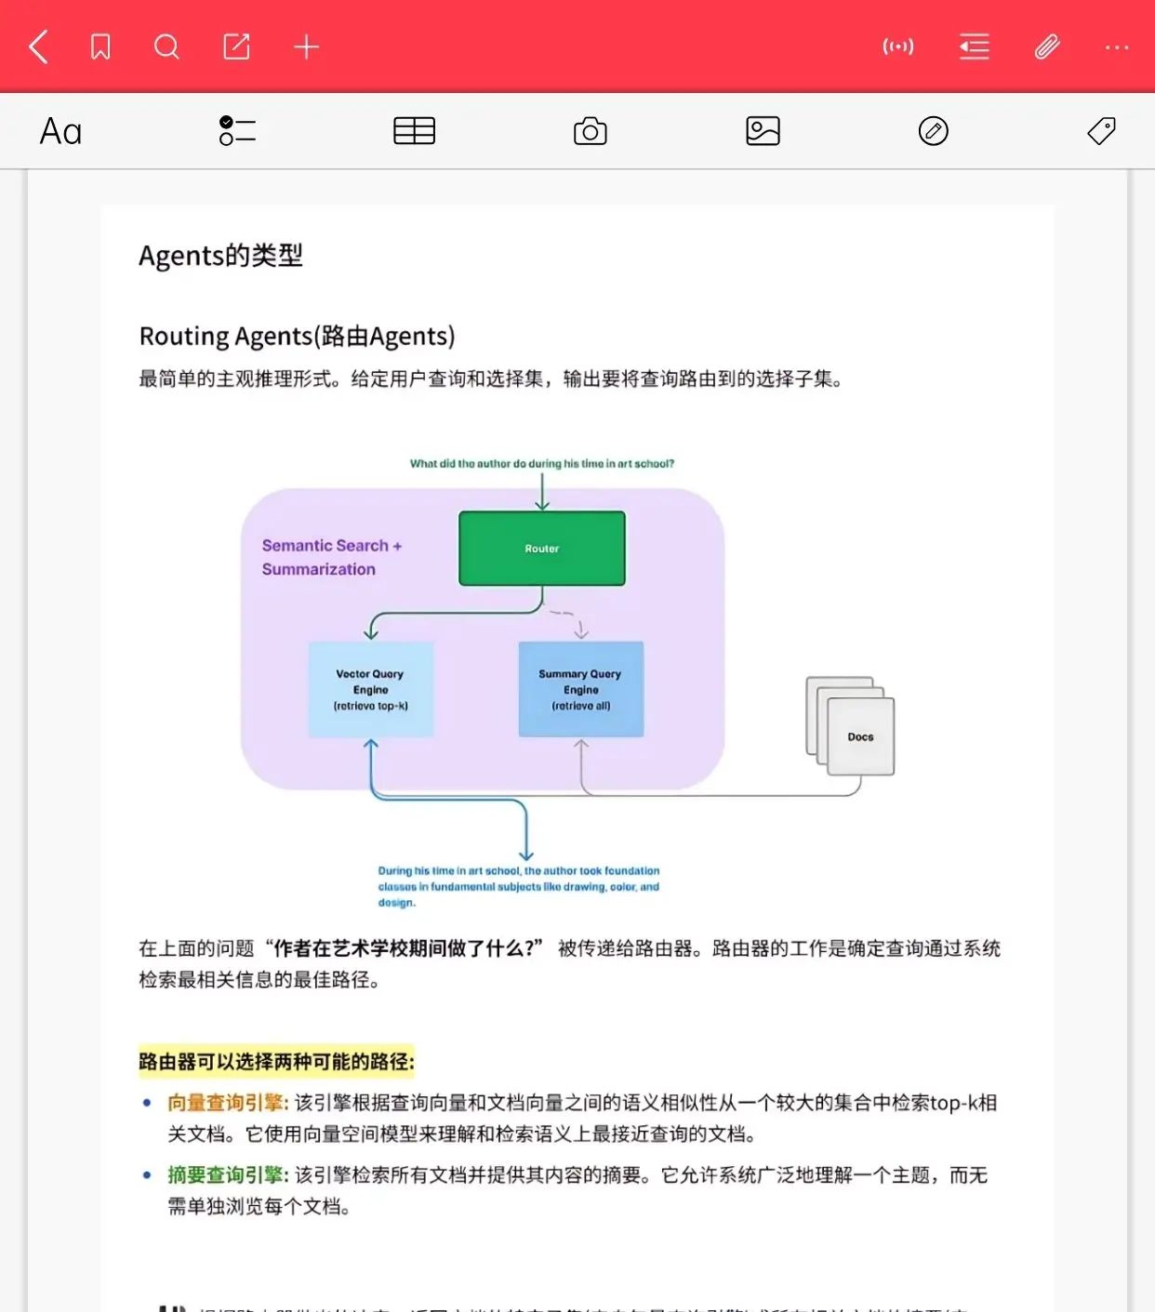Screen dimensions: 1155x1312
Task: Open the camera to capture a photo
Action: pos(590,130)
